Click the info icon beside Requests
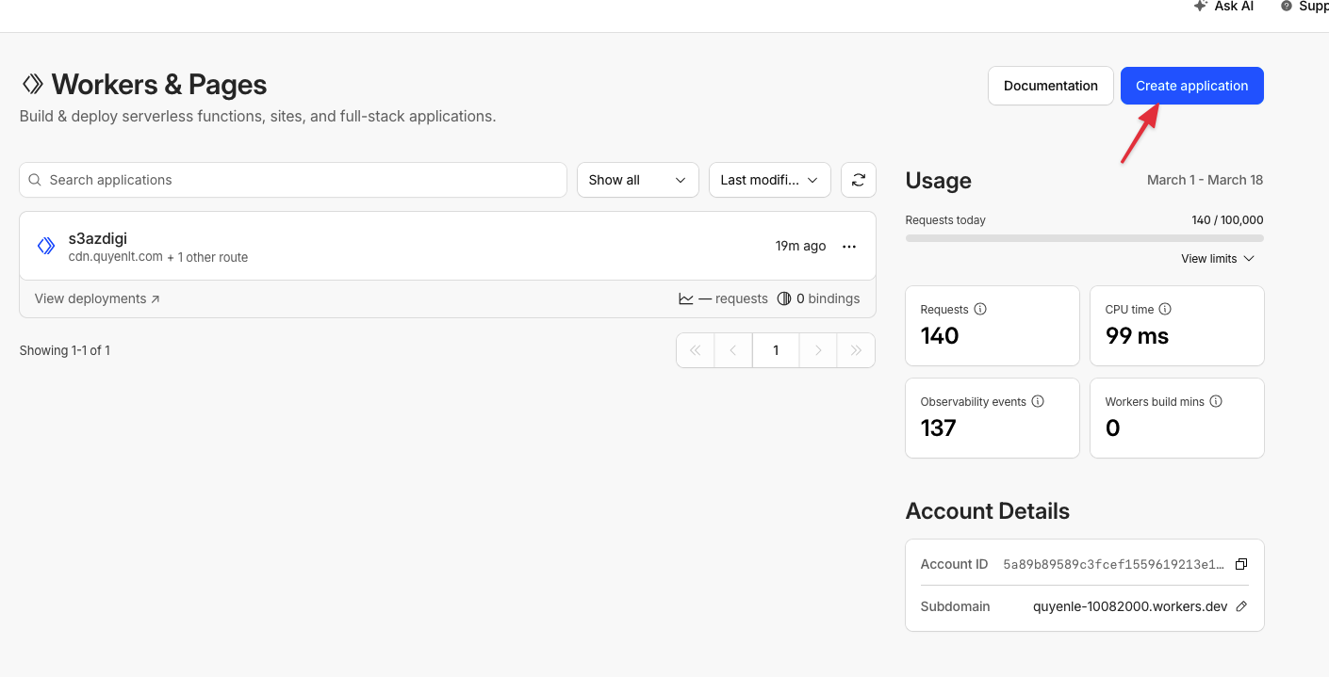 click(x=980, y=309)
